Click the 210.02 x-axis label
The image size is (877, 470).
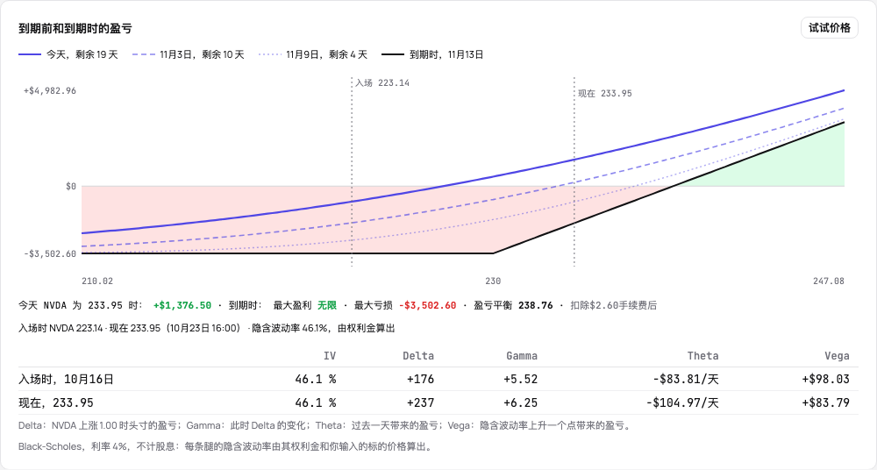tap(97, 281)
